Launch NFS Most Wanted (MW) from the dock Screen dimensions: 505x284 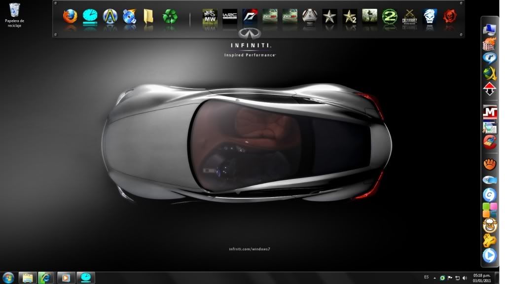point(210,16)
